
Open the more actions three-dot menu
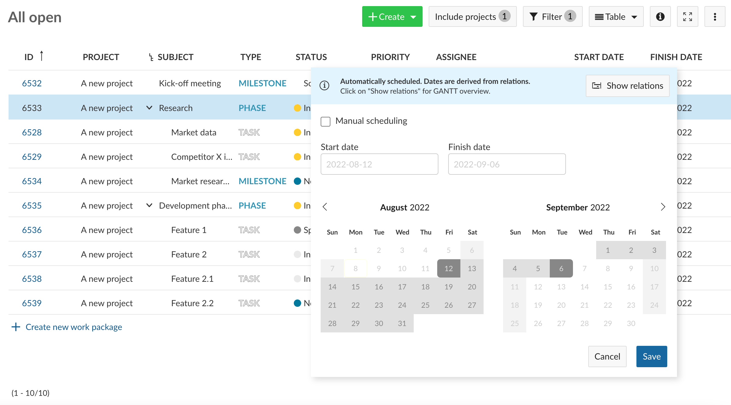click(x=715, y=16)
